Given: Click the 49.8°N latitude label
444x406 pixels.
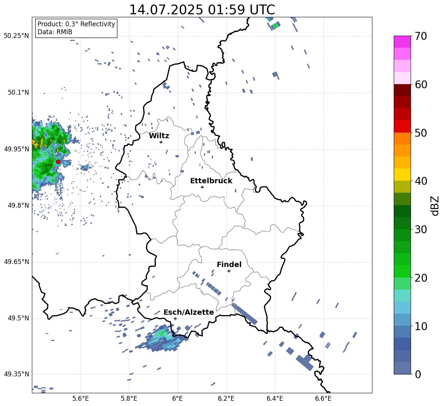Looking at the screenshot, I should tap(18, 205).
